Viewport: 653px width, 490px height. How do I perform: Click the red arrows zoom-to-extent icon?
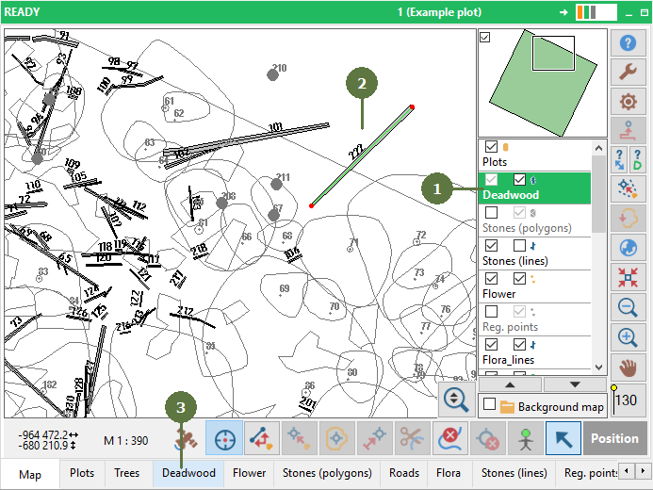coord(628,278)
